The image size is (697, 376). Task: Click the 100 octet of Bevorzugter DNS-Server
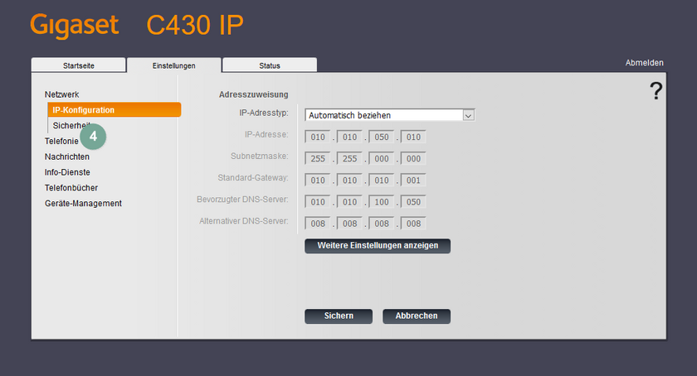(382, 202)
